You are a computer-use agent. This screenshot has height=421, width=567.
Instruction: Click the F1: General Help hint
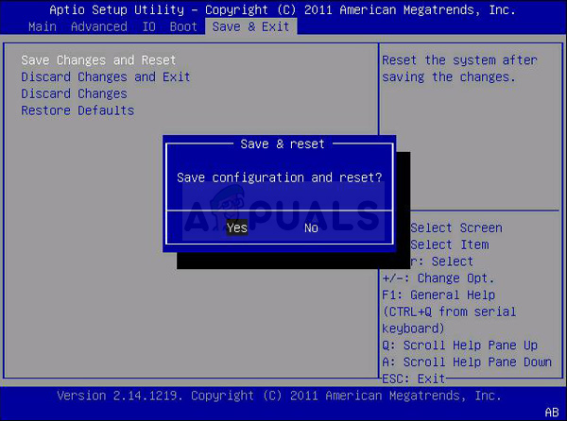click(x=438, y=295)
